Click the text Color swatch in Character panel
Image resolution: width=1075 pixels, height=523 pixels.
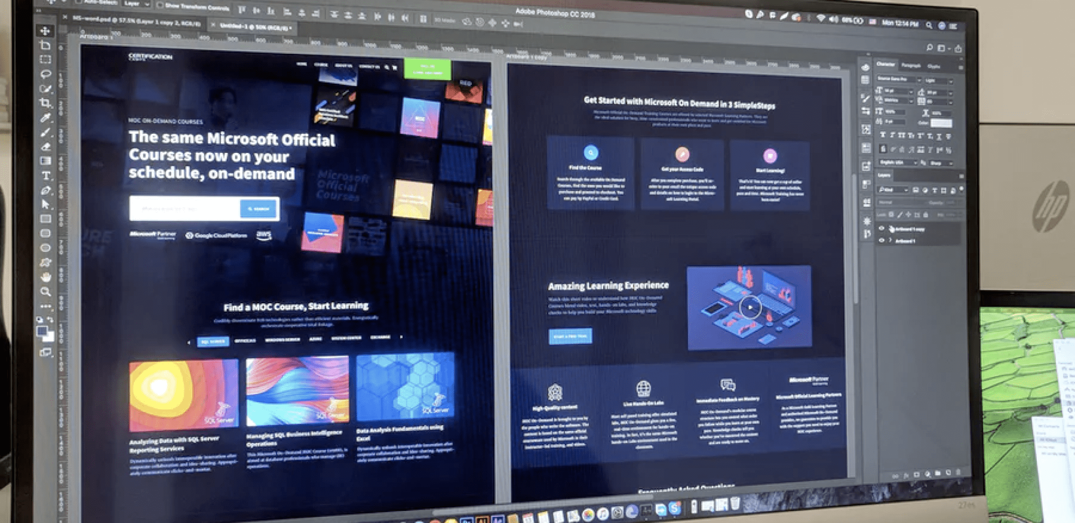[941, 123]
